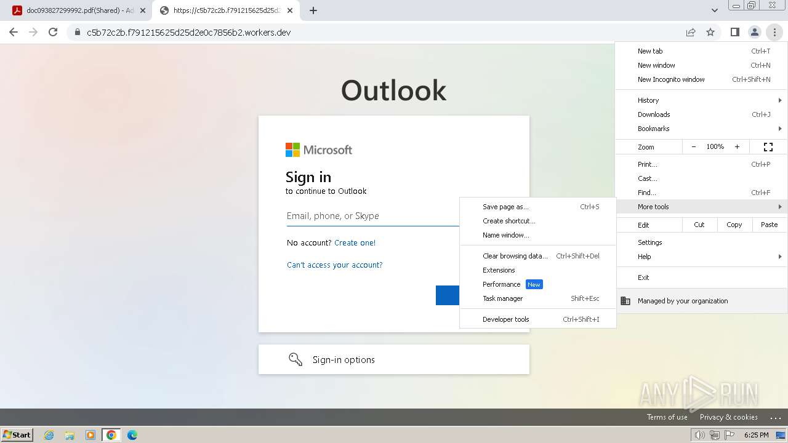The width and height of the screenshot is (788, 443).
Task: Open a new tab with plus button
Action: pyautogui.click(x=313, y=10)
